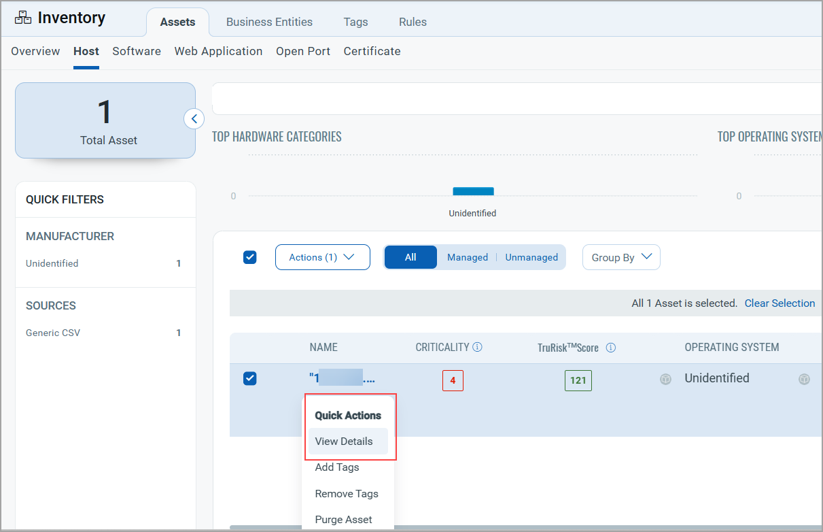Choose View Details from Quick Actions
The image size is (823, 532).
click(344, 441)
